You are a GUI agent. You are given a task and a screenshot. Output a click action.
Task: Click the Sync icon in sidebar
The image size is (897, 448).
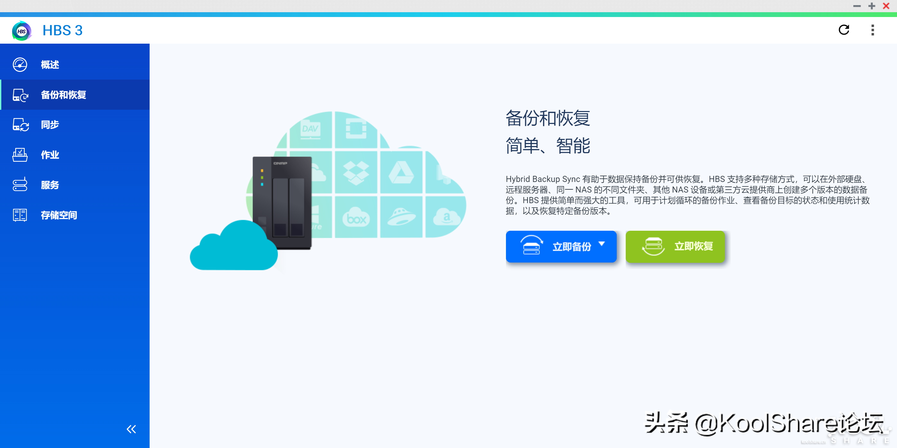[20, 125]
